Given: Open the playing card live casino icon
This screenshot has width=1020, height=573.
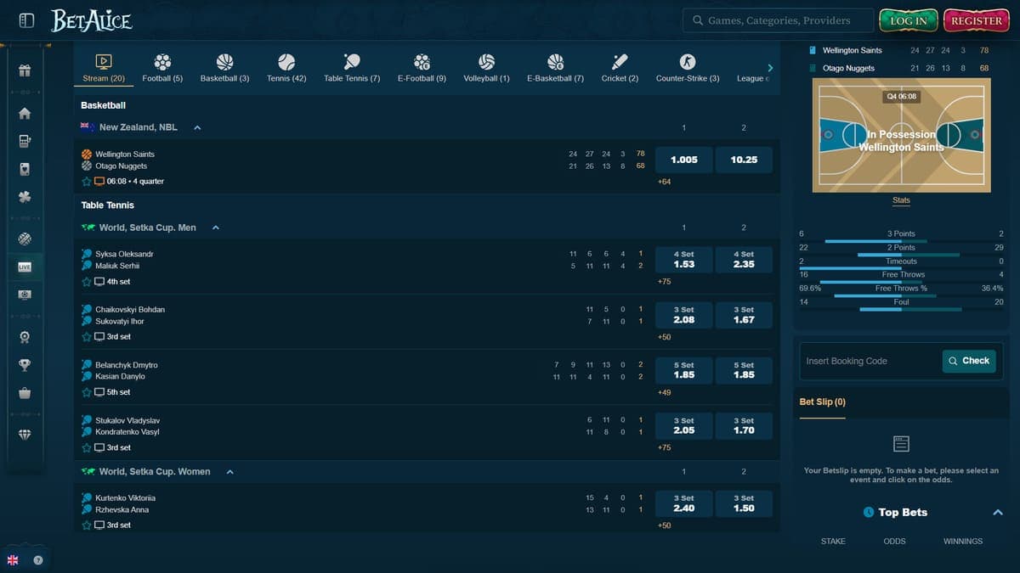Looking at the screenshot, I should 25,169.
